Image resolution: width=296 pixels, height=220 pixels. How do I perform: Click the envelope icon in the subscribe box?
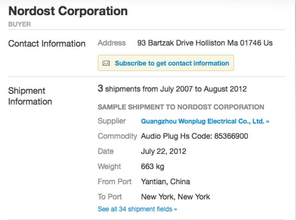coord(106,63)
